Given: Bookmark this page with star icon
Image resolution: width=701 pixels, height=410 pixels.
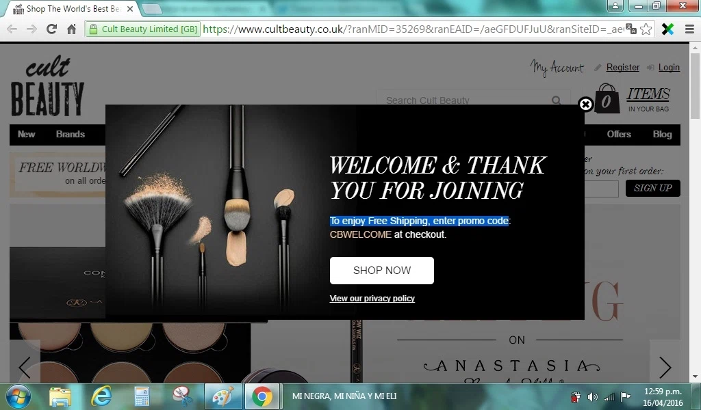Looking at the screenshot, I should [646, 29].
